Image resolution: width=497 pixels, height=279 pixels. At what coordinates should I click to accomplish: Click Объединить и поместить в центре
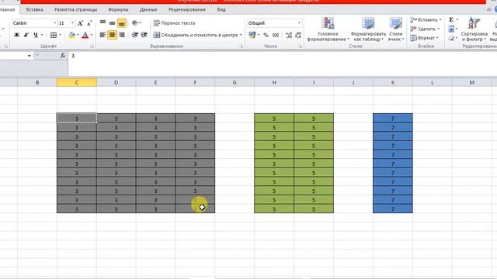[196, 35]
